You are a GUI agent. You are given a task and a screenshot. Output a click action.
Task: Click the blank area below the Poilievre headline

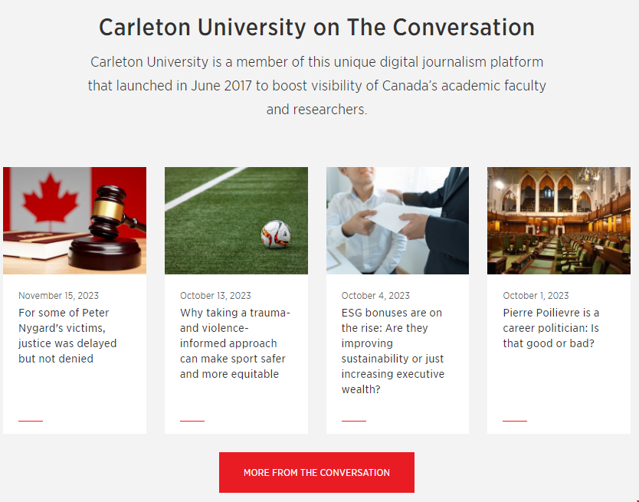[559, 383]
